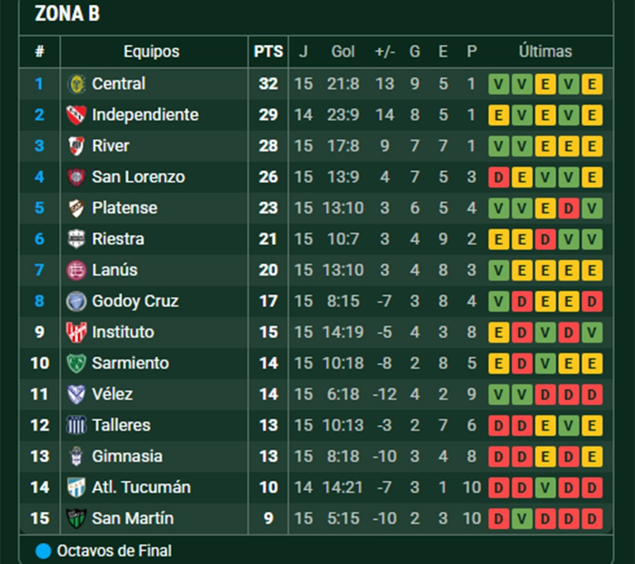Select Independiente's first yellow E result badge

click(499, 115)
